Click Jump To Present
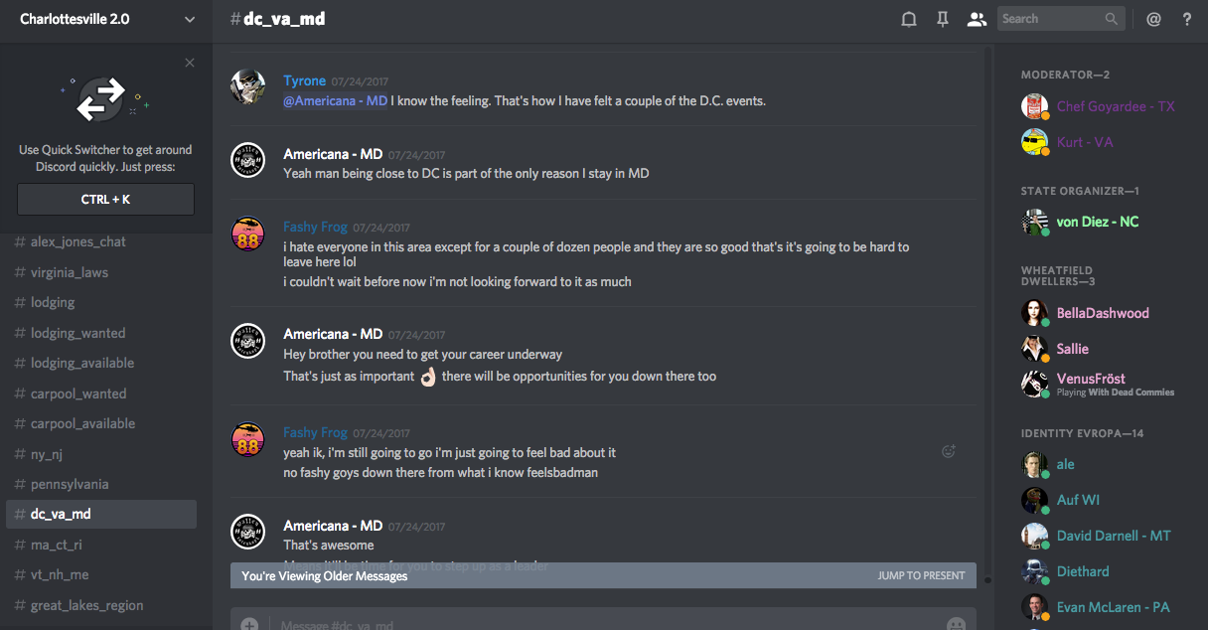This screenshot has width=1208, height=630. coord(921,575)
